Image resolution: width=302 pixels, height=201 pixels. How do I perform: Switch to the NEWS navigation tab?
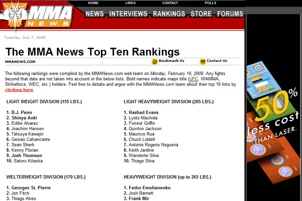tap(95, 14)
